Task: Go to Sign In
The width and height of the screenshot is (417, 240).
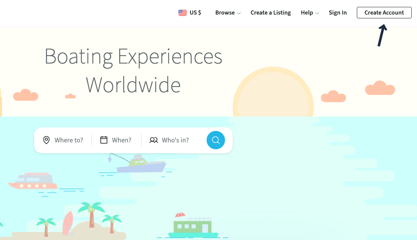Action: pos(338,13)
